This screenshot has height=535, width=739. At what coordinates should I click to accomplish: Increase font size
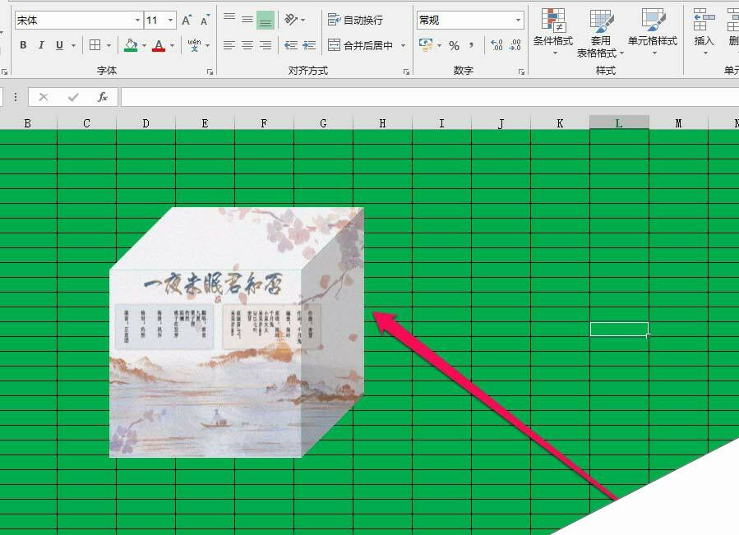(187, 21)
